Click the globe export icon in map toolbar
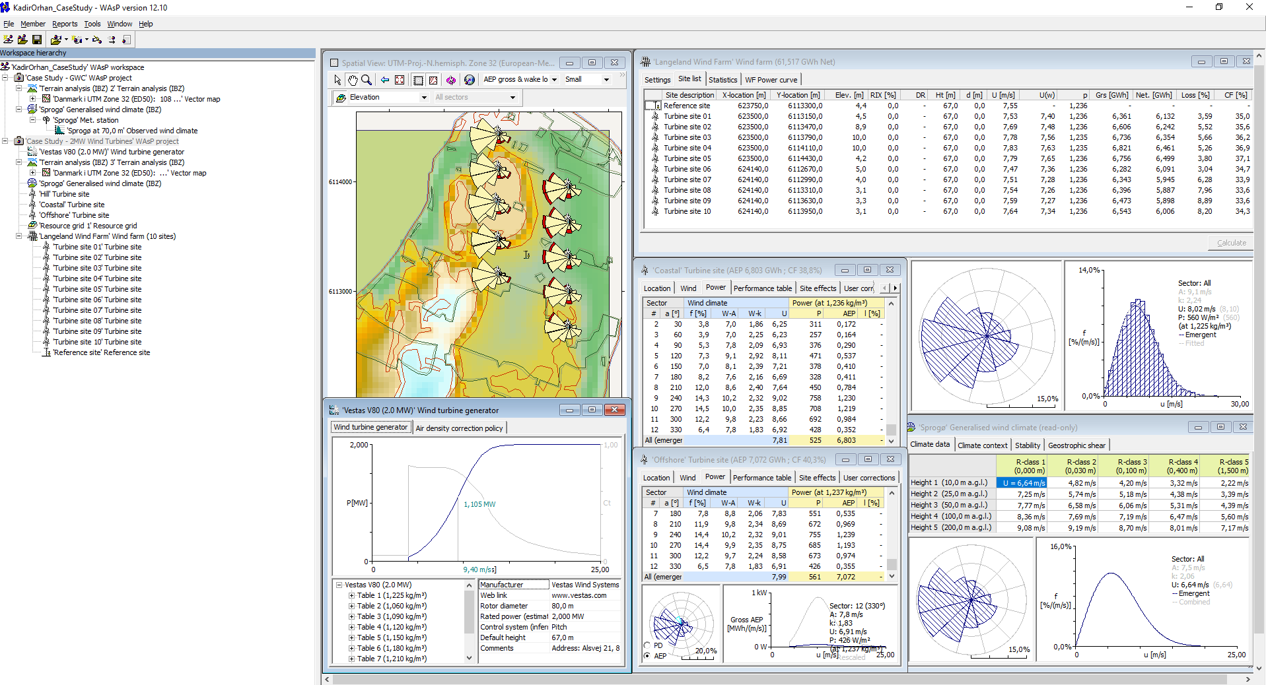 click(470, 80)
